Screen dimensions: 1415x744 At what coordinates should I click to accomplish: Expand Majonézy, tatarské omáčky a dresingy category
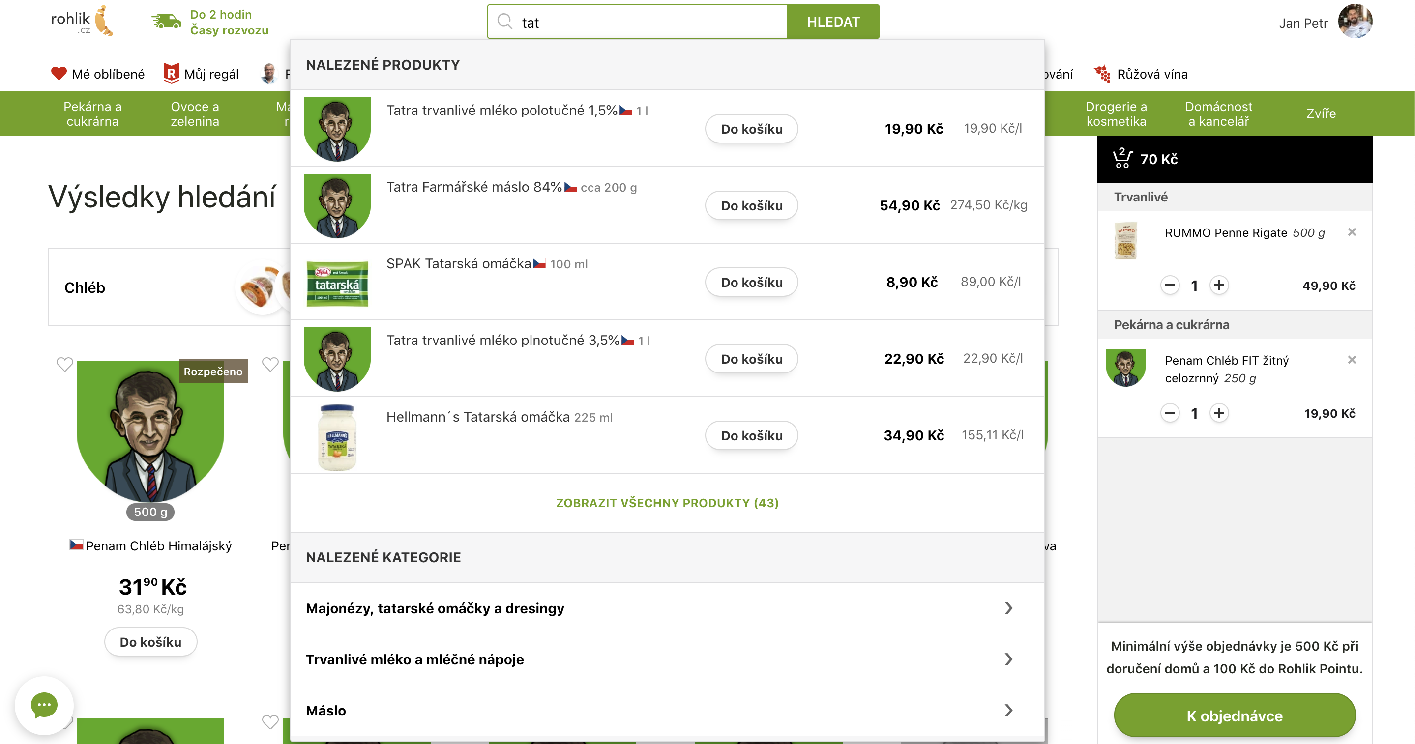coord(1008,608)
